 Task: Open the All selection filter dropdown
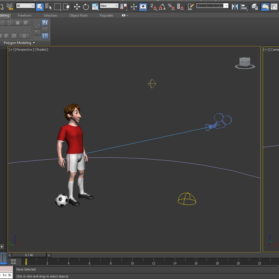pos(25,6)
